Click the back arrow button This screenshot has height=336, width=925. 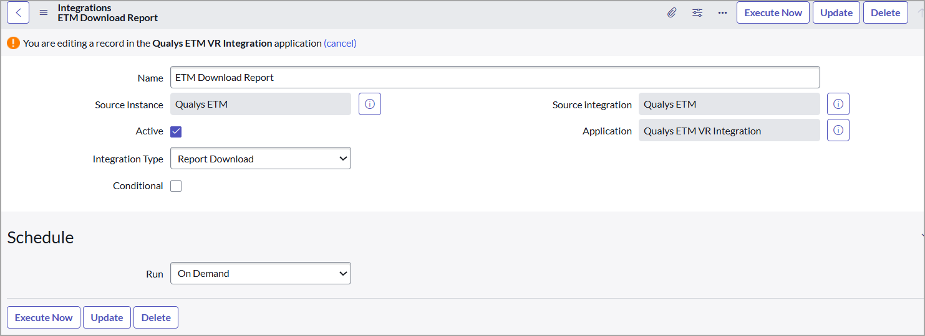(x=18, y=12)
